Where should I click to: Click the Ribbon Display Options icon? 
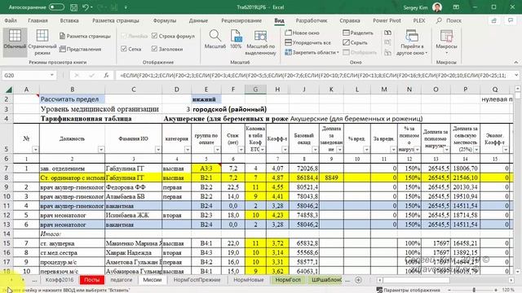[456, 7]
